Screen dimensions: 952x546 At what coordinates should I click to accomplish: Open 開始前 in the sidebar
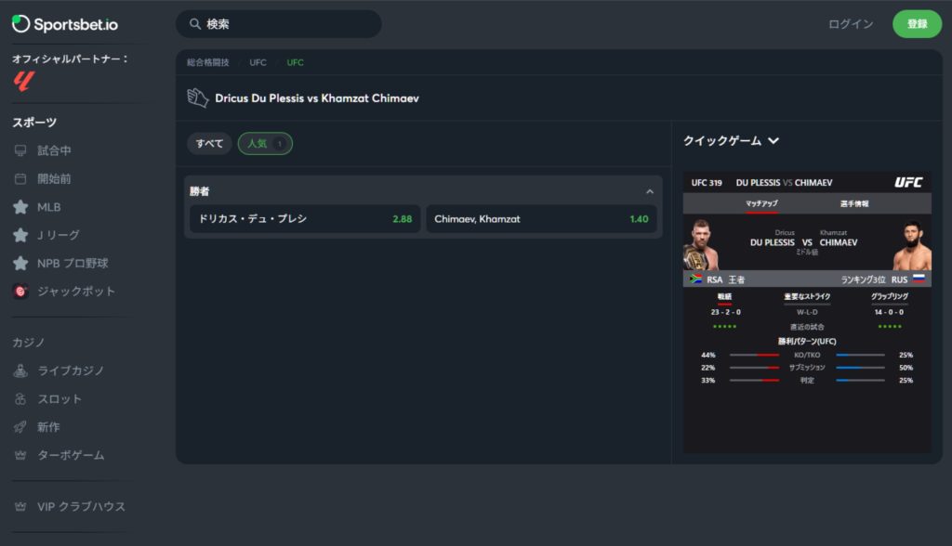[x=54, y=179]
